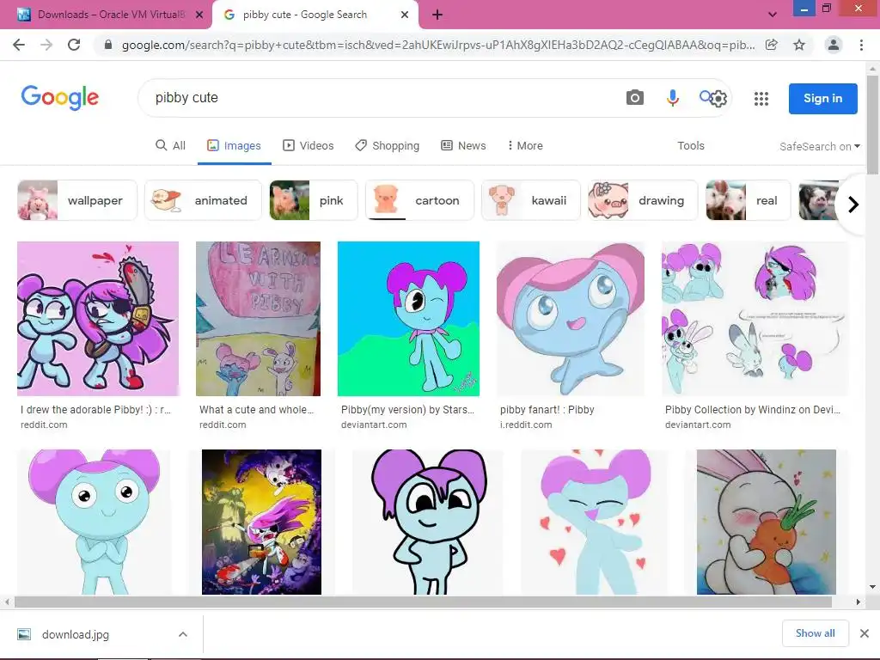The width and height of the screenshot is (880, 660).
Task: Apply the pink suggestion chip
Action: click(x=313, y=200)
